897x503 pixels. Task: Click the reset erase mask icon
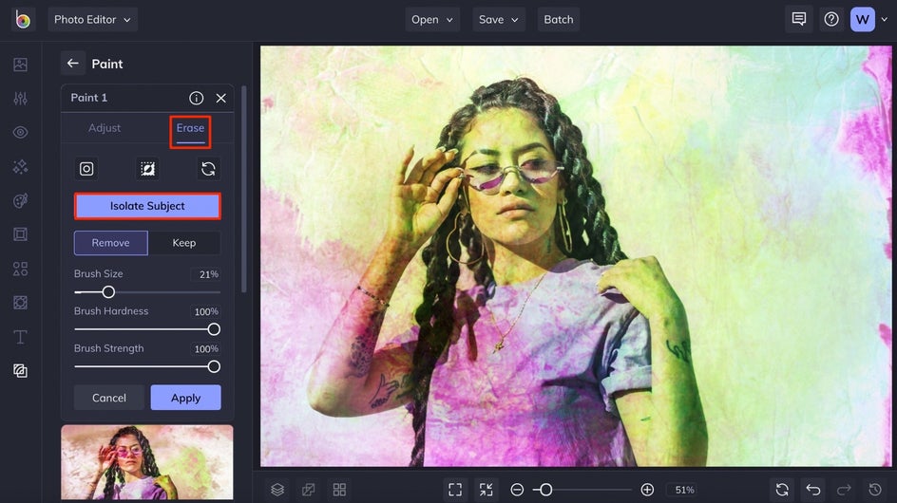point(208,169)
